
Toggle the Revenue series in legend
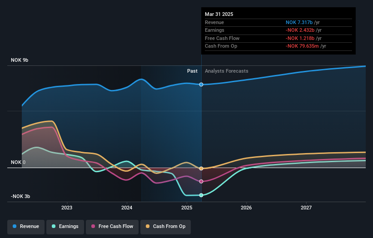[x=26, y=227]
